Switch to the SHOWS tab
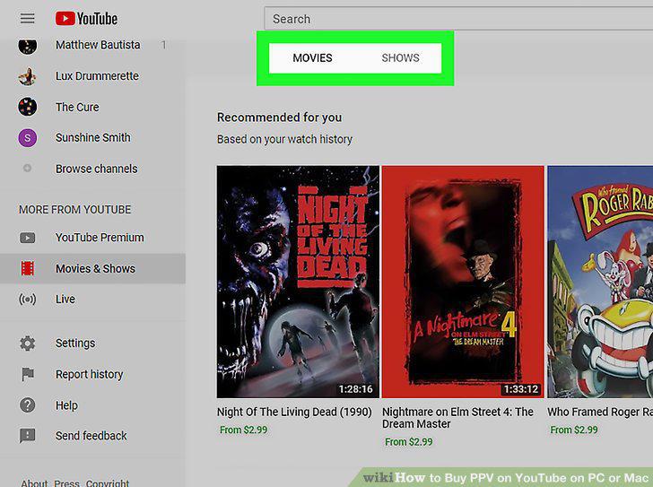 tap(401, 58)
